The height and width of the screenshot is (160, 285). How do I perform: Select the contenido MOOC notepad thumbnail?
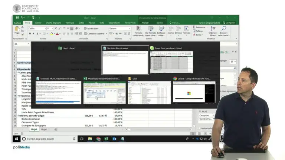pyautogui.click(x=58, y=93)
